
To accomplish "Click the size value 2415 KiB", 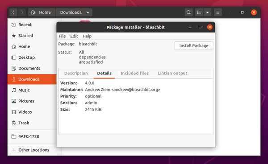I will click(x=93, y=110).
